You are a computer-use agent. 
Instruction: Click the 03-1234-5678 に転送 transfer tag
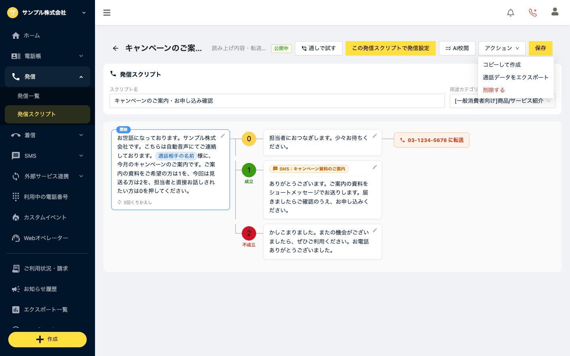pos(431,140)
